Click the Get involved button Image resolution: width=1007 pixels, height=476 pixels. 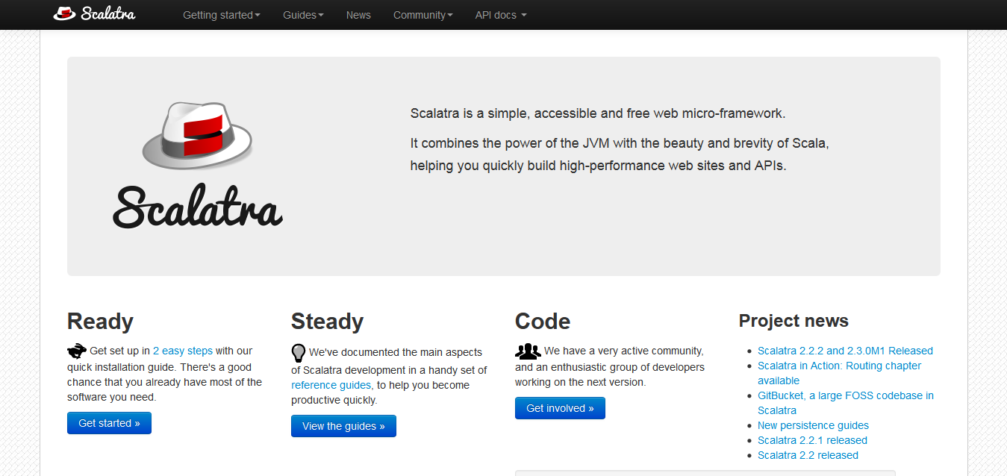point(560,408)
